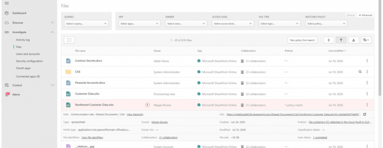Click the Customer Data.xlsx file name
Image resolution: width=383 pixels, height=148 pixels.
pos(87,94)
